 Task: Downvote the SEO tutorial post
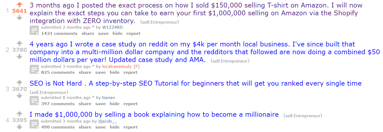click(19, 95)
